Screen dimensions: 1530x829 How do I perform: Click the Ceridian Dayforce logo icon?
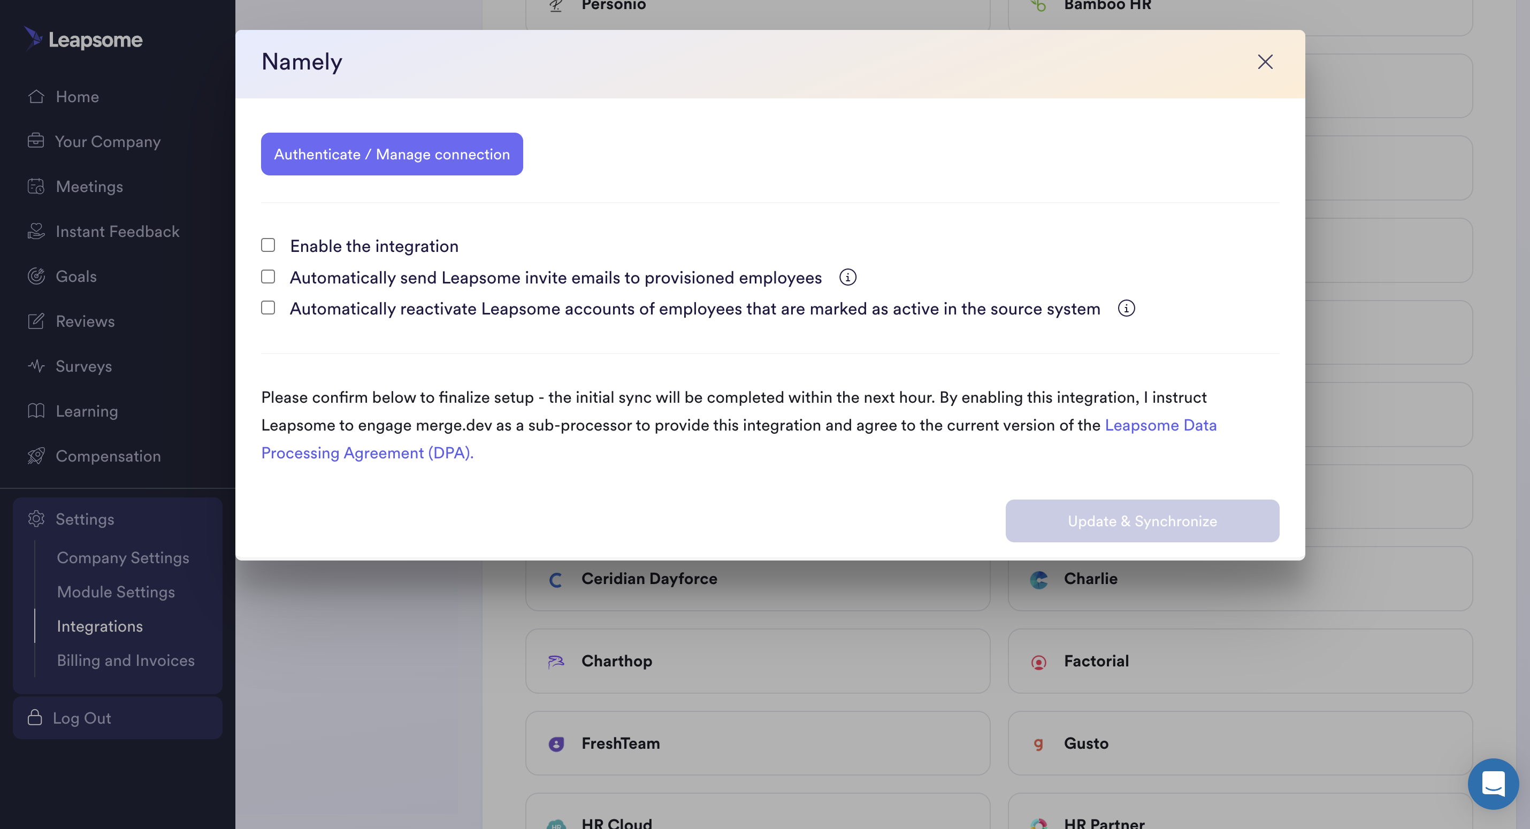coord(556,580)
